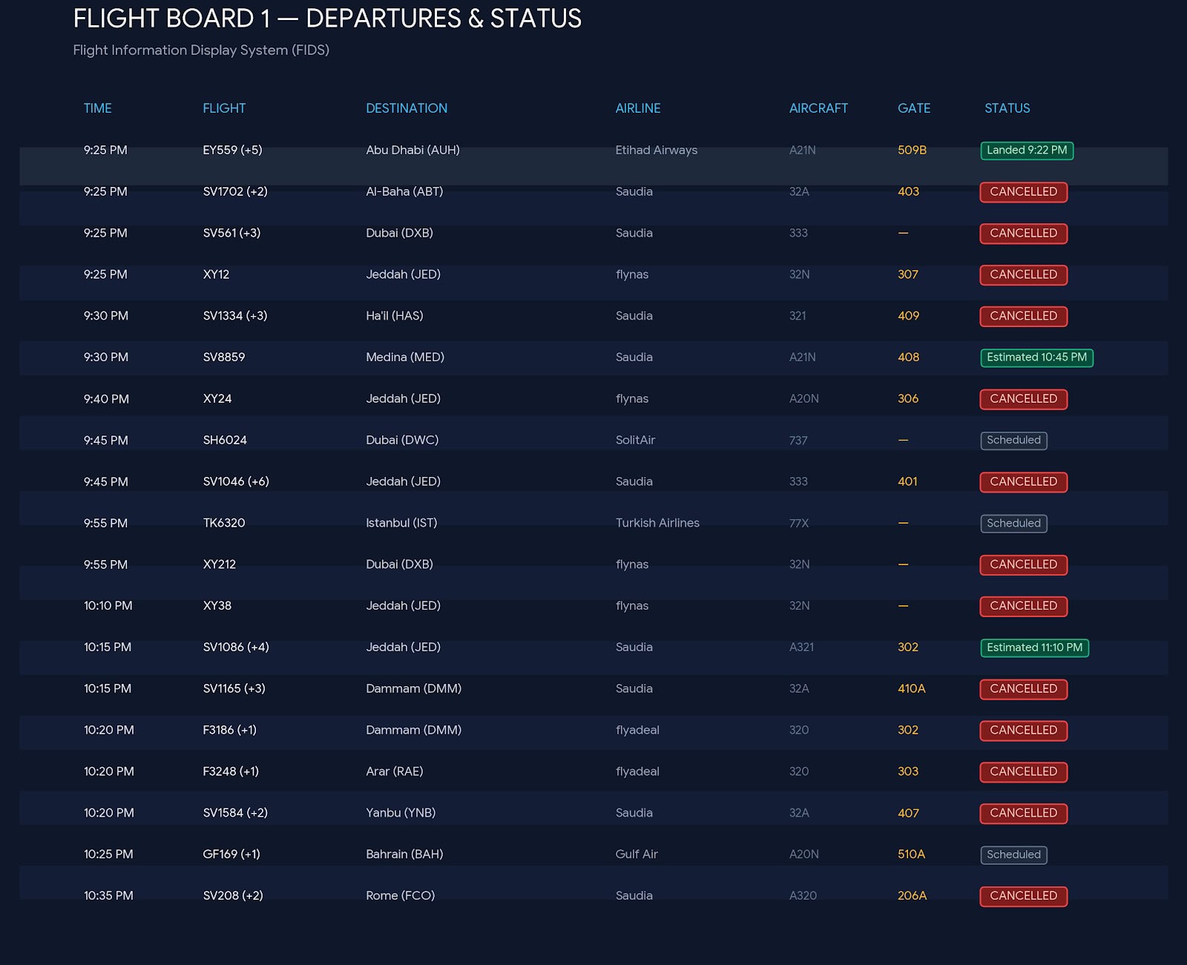Select gate '509B'

(x=912, y=150)
